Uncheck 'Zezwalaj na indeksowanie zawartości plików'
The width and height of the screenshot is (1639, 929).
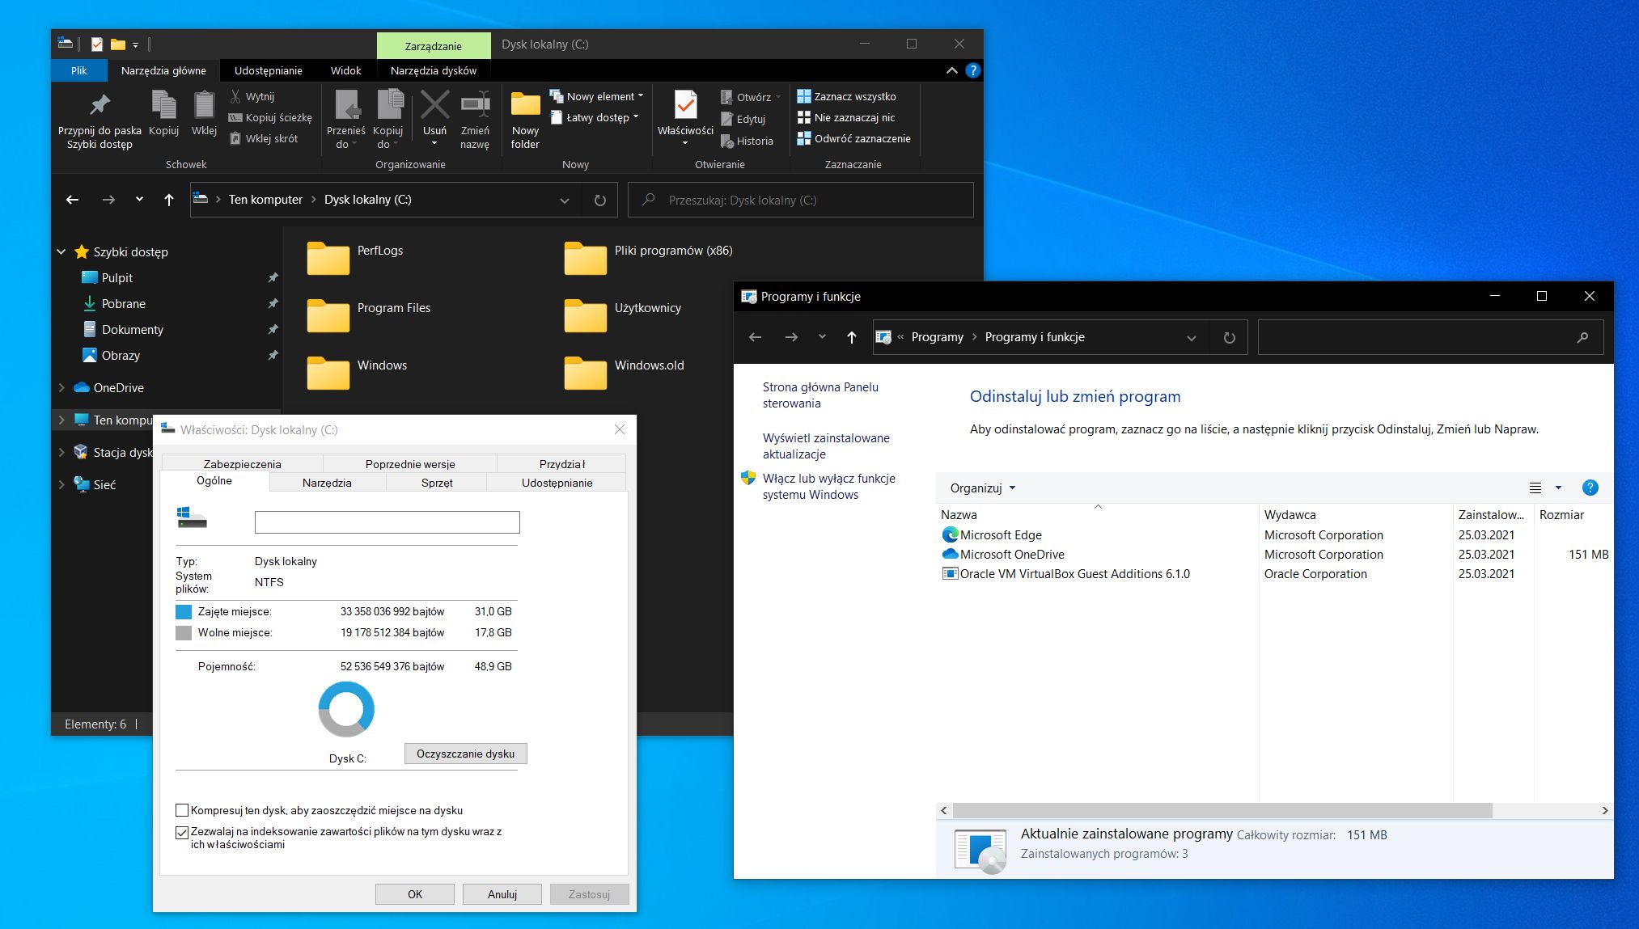[x=181, y=832]
